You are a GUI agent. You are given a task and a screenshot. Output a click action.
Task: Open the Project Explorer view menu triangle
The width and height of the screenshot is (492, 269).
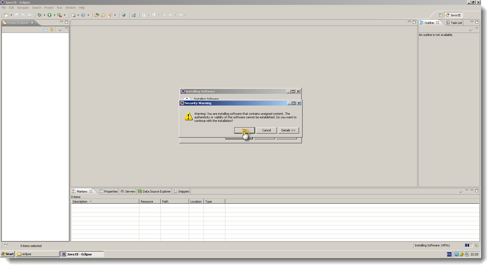(x=66, y=28)
